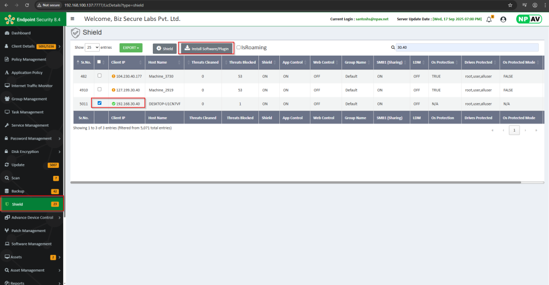Expand the Password Management submenu
This screenshot has width=549, height=285.
(32, 138)
